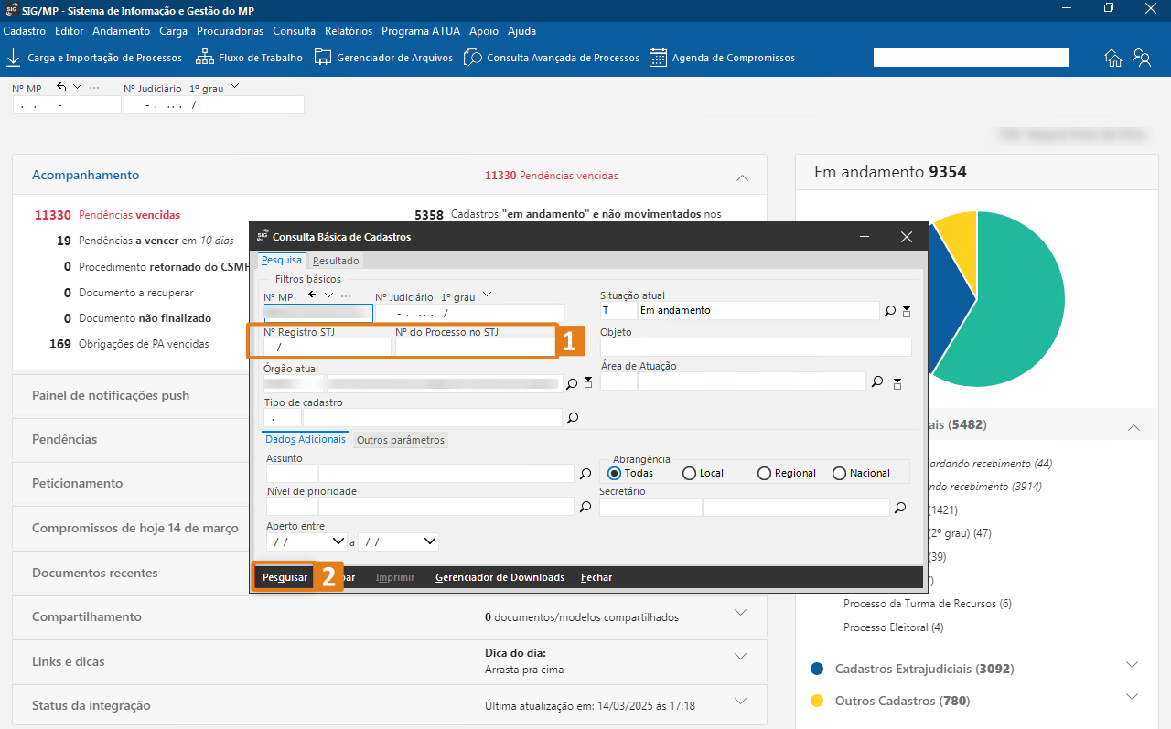The image size is (1171, 729).
Task: Click magnifier icon for Órgão atual
Action: (x=572, y=384)
